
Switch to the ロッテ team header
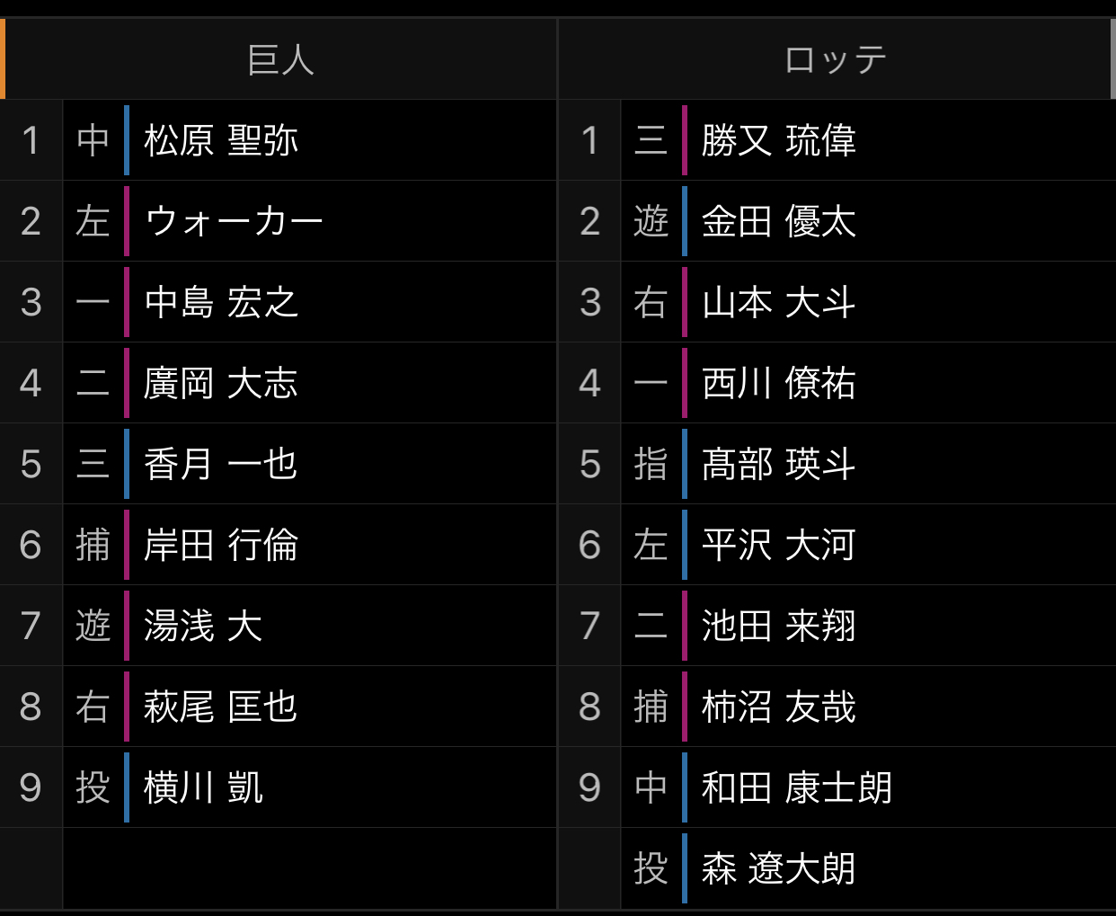point(836,59)
